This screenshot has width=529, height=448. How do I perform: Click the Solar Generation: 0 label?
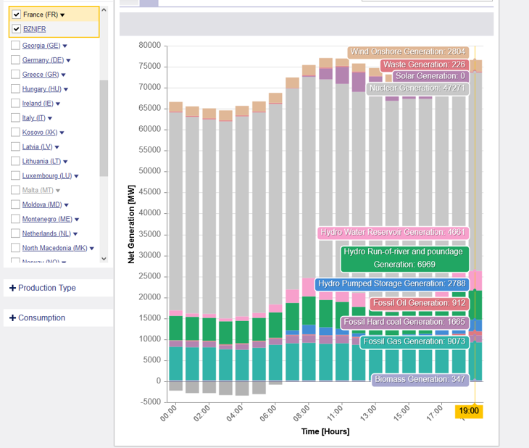[430, 76]
